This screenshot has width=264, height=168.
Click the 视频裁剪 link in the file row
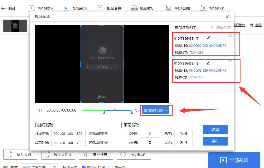(239, 25)
